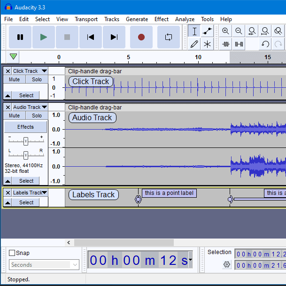The width and height of the screenshot is (286, 286).
Task: Fit selection to width icon
Action: 252,31
